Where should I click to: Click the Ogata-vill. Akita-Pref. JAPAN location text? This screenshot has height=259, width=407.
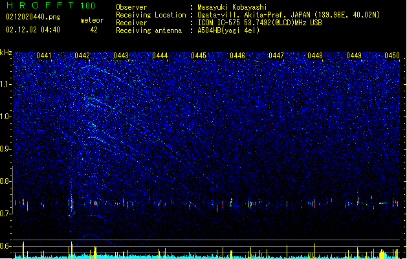click(289, 15)
